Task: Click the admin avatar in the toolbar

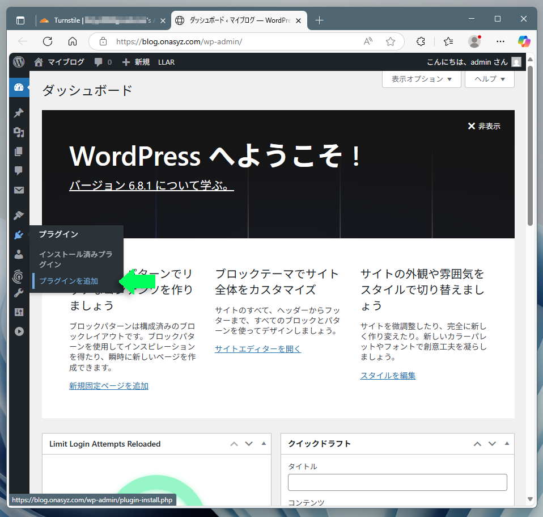Action: tap(516, 62)
